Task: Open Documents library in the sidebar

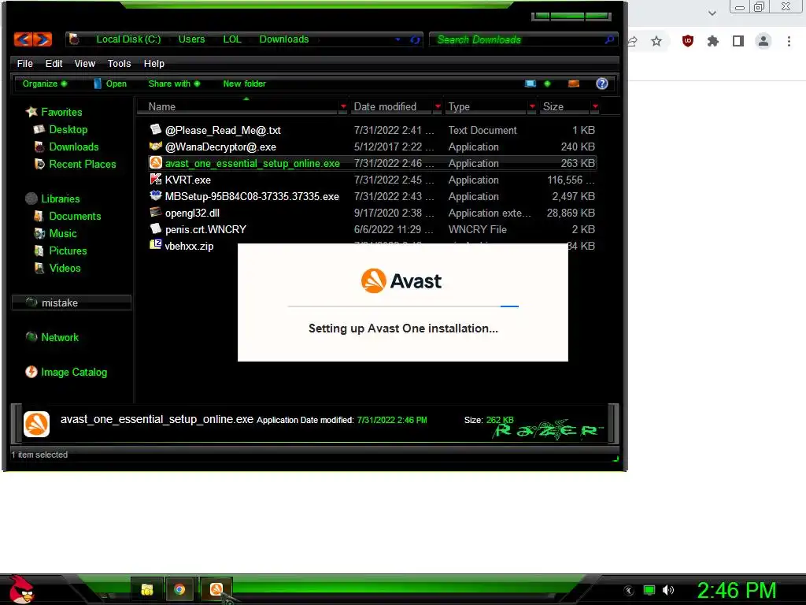Action: 75,216
